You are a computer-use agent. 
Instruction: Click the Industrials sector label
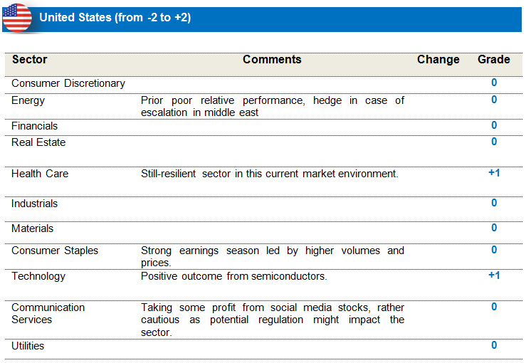(x=35, y=204)
